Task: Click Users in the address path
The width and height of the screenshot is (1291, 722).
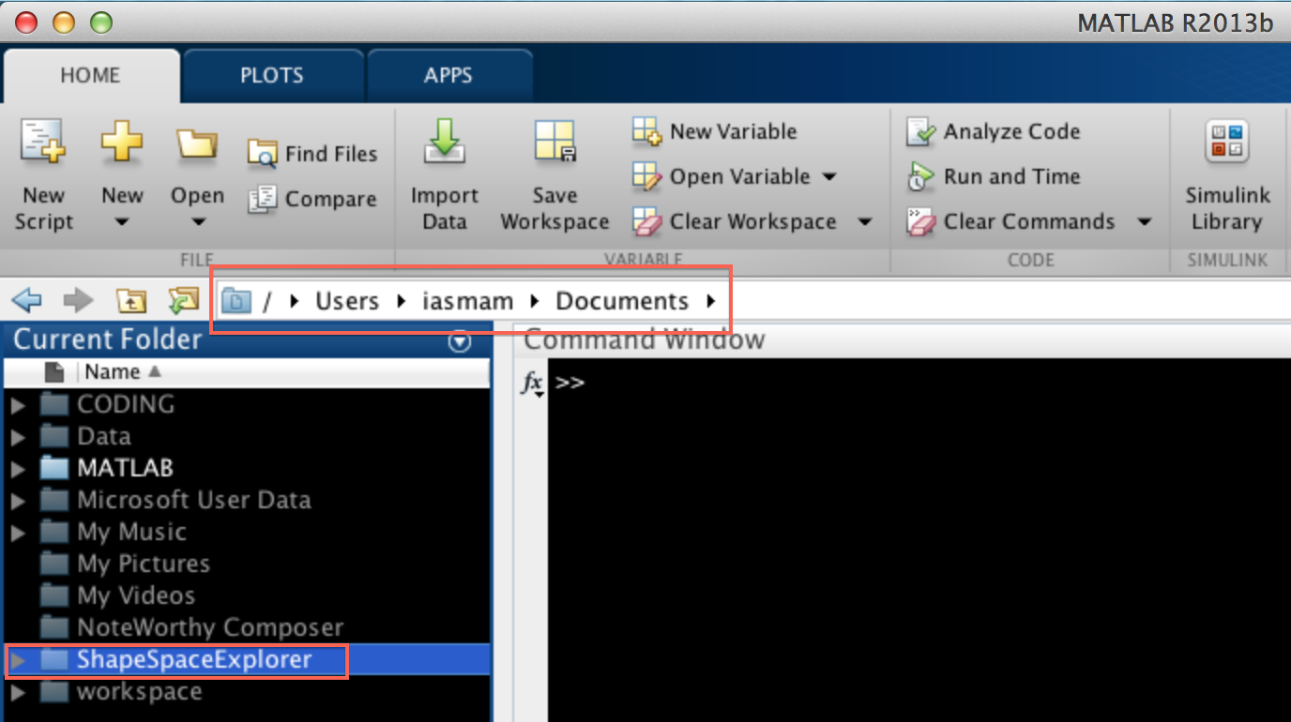Action: tap(347, 301)
